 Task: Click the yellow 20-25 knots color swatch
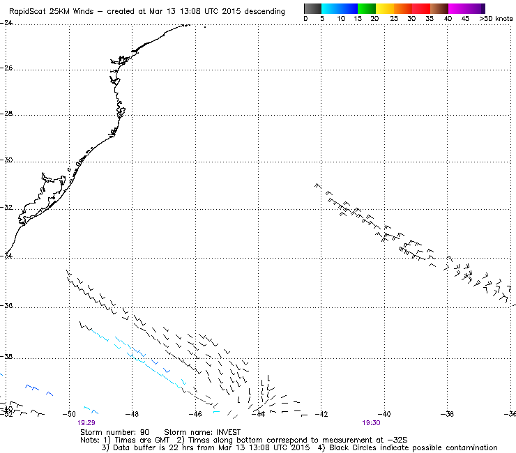[385, 8]
